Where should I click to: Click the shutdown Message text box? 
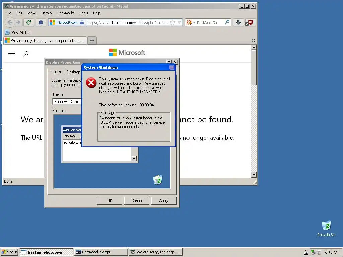pos(134,128)
